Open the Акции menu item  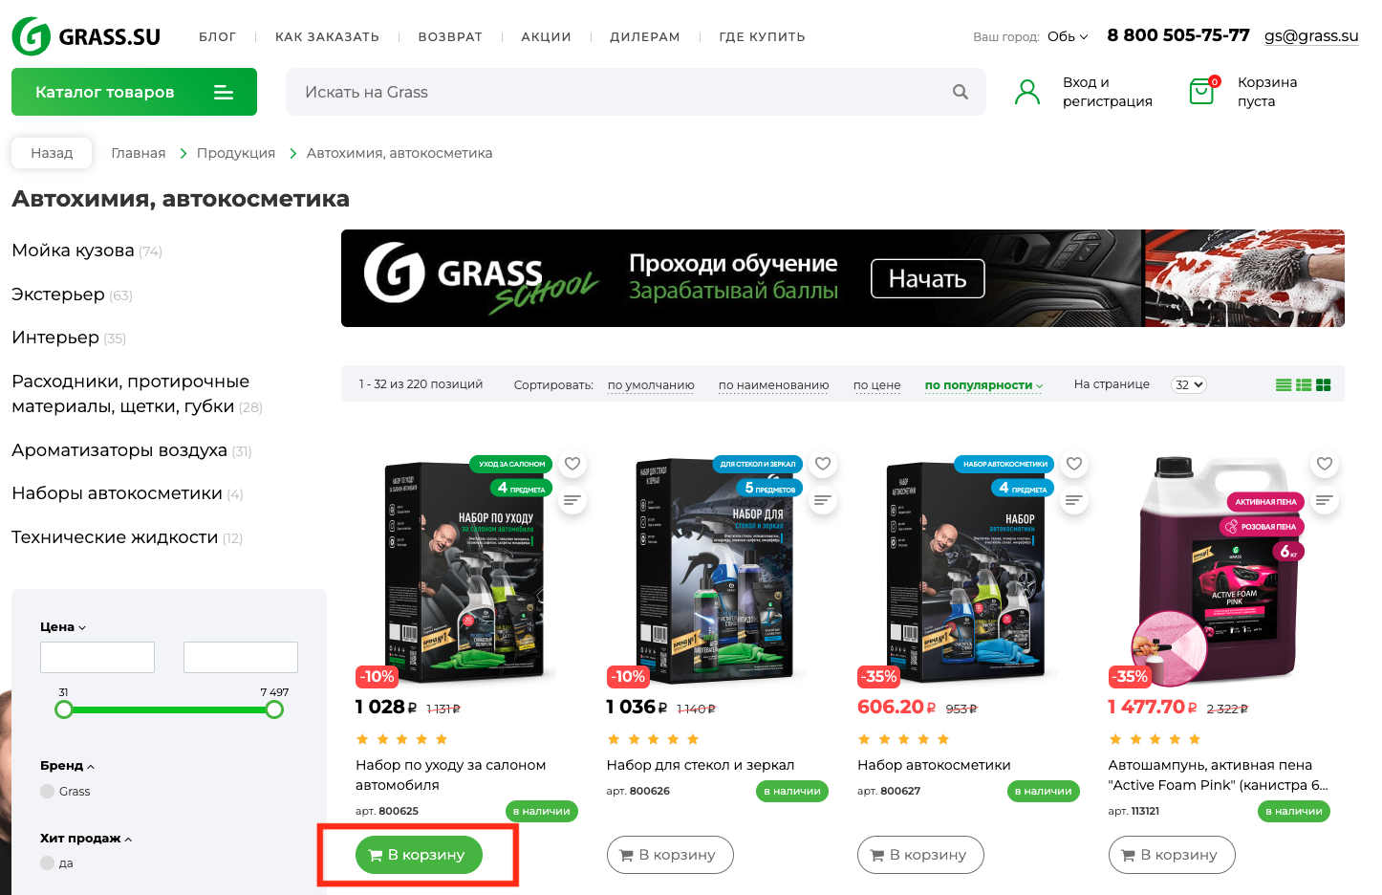546,36
